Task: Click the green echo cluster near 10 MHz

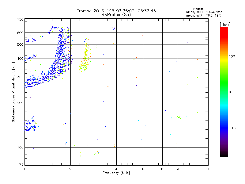Action: coord(179,117)
